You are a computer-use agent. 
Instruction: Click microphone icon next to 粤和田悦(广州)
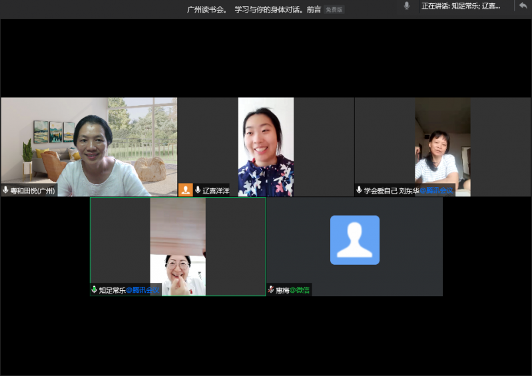(6, 190)
